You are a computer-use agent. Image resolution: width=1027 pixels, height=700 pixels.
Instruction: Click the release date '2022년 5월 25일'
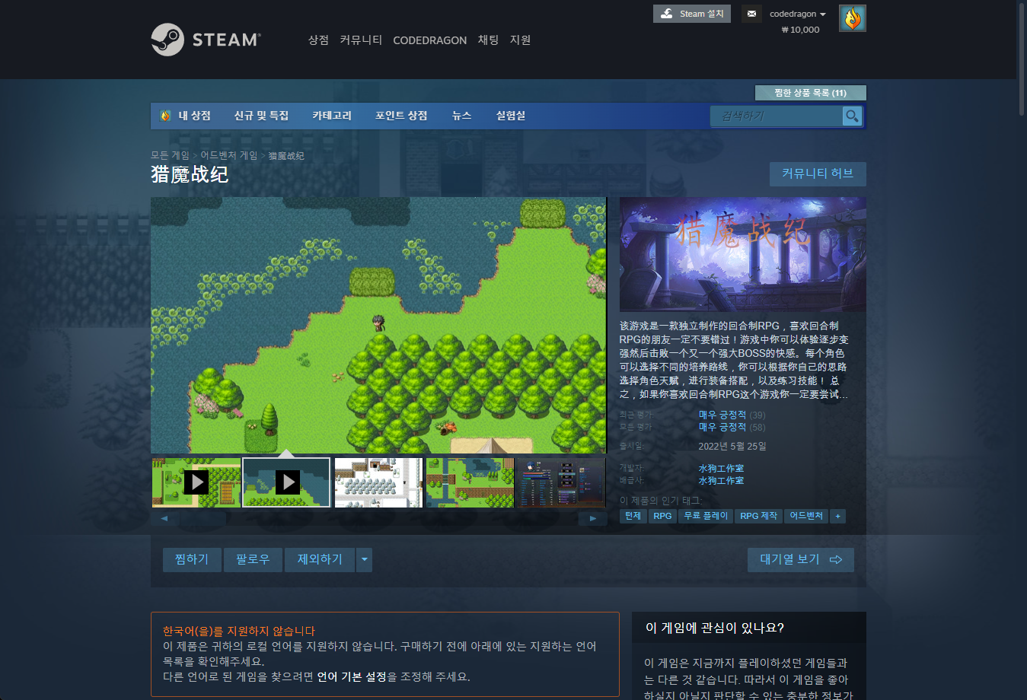click(732, 447)
